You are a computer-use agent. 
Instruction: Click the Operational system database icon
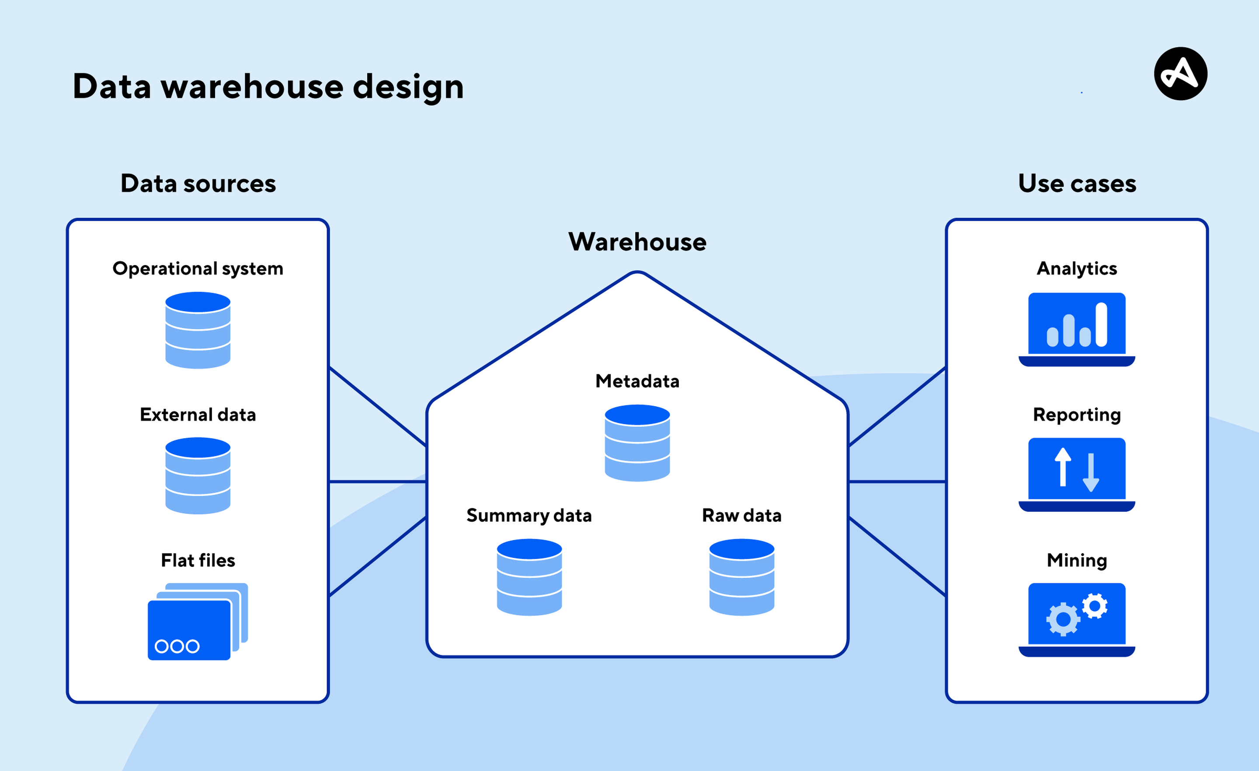click(x=198, y=330)
